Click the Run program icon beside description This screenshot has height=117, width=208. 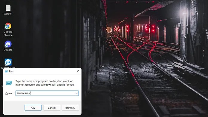tap(9, 83)
